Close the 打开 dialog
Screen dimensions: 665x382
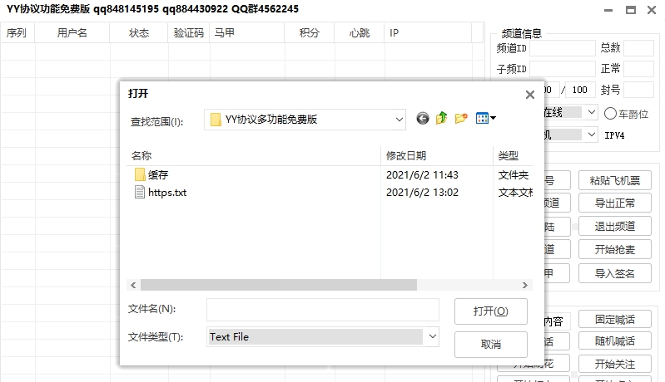pyautogui.click(x=529, y=95)
